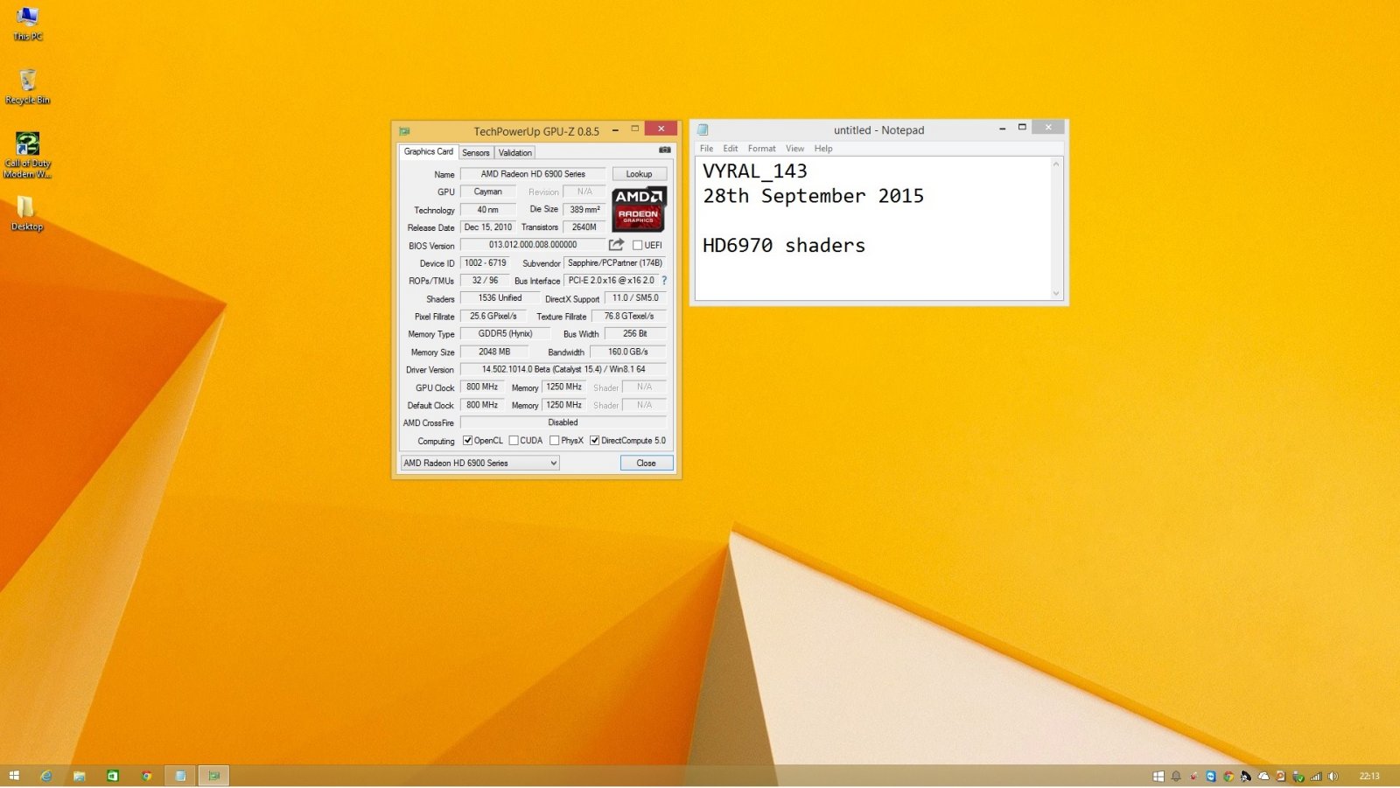This screenshot has height=788, width=1400.
Task: Click HD6970 shaders line in Notepad
Action: pyautogui.click(x=784, y=246)
